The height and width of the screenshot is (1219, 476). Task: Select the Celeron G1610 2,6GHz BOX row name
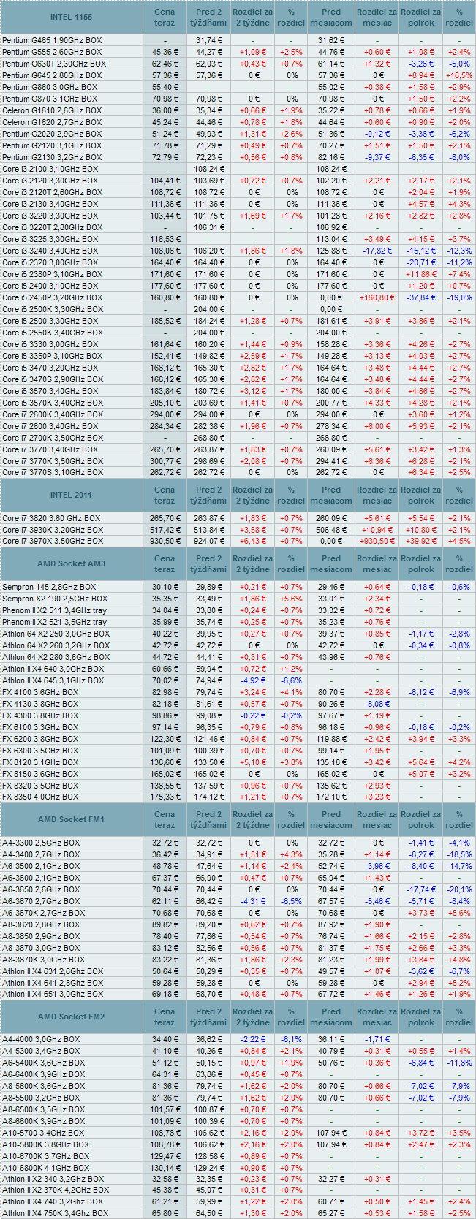coord(52,110)
